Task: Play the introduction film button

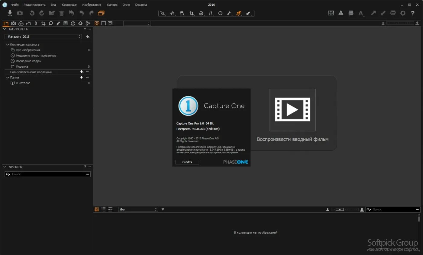Action: (x=292, y=110)
